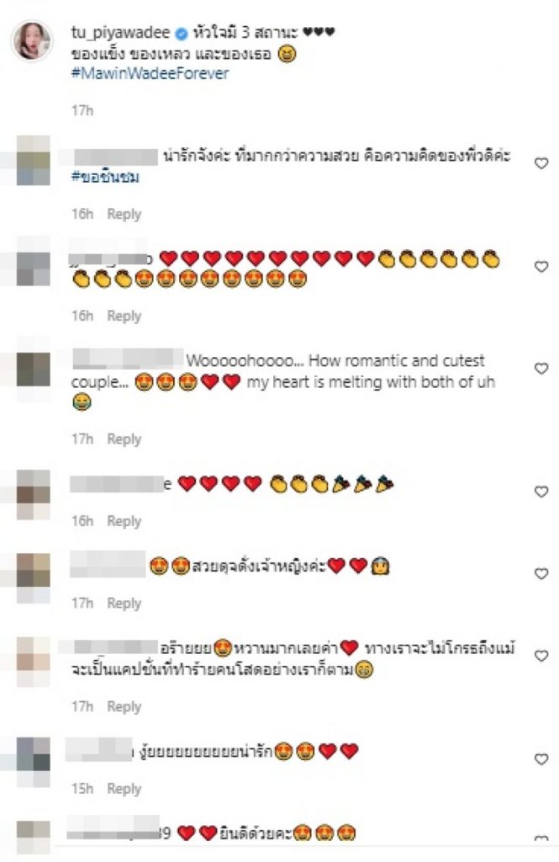Screen dimensions: 559x862
Task: Like the comment tagged #ขอชื่นชม
Action: point(541,163)
